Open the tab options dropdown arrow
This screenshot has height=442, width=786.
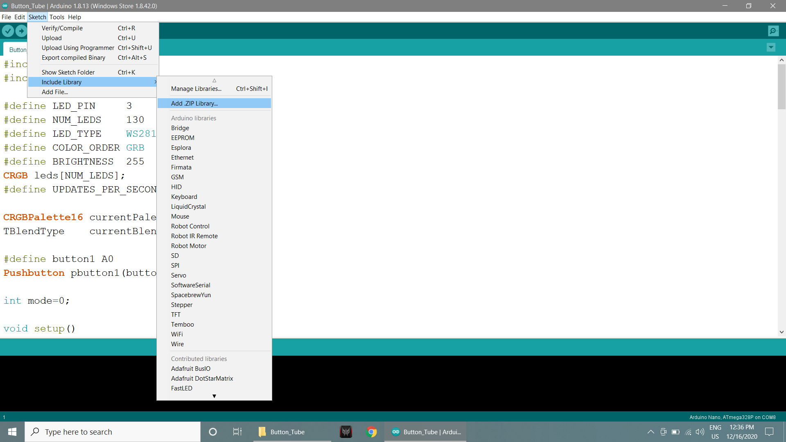pyautogui.click(x=771, y=47)
